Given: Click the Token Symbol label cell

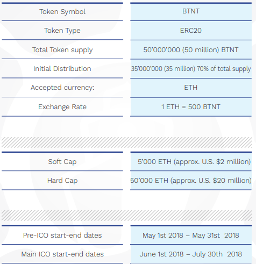Looking at the screenshot, I should 62,12.
